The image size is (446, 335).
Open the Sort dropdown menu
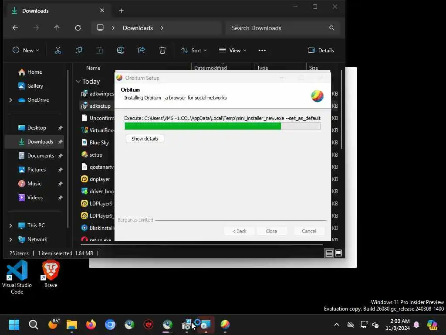click(194, 51)
